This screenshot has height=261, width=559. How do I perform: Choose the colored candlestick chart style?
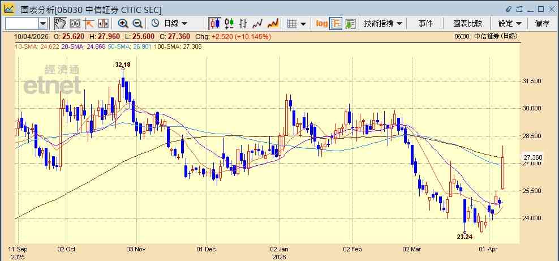(229, 24)
